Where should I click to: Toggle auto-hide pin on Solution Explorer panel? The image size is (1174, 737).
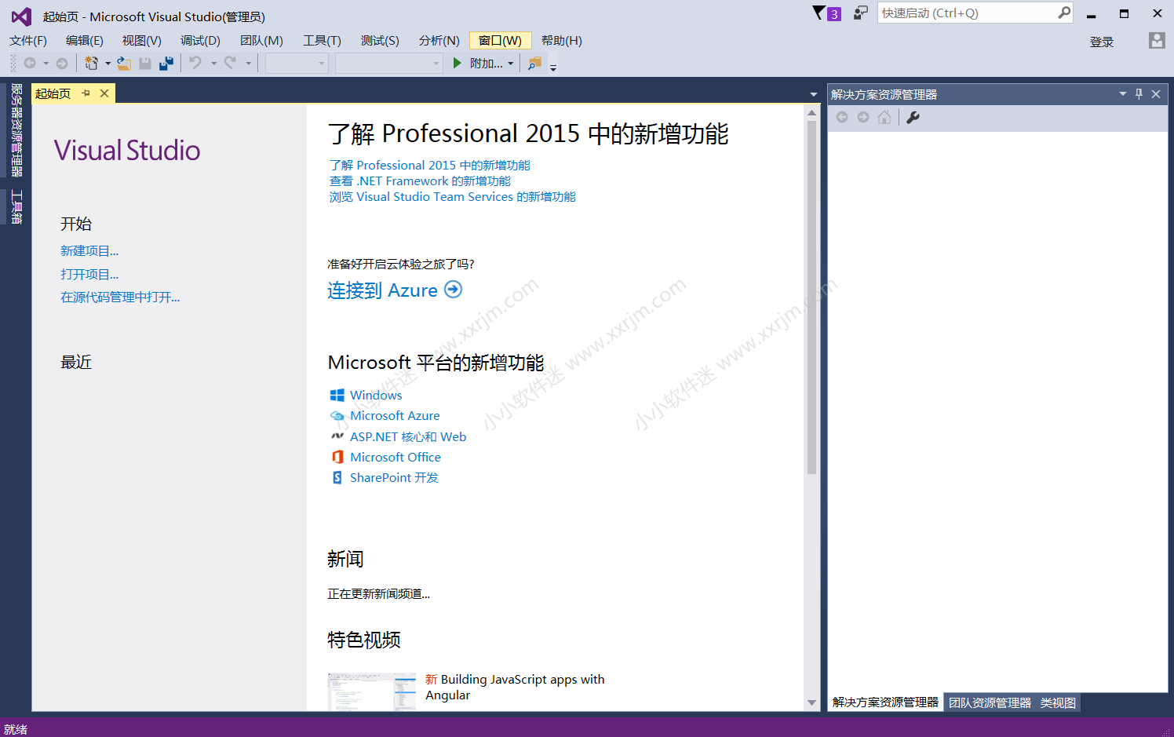coord(1139,94)
